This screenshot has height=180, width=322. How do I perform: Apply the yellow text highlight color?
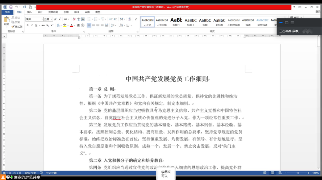pyautogui.click(x=65, y=25)
